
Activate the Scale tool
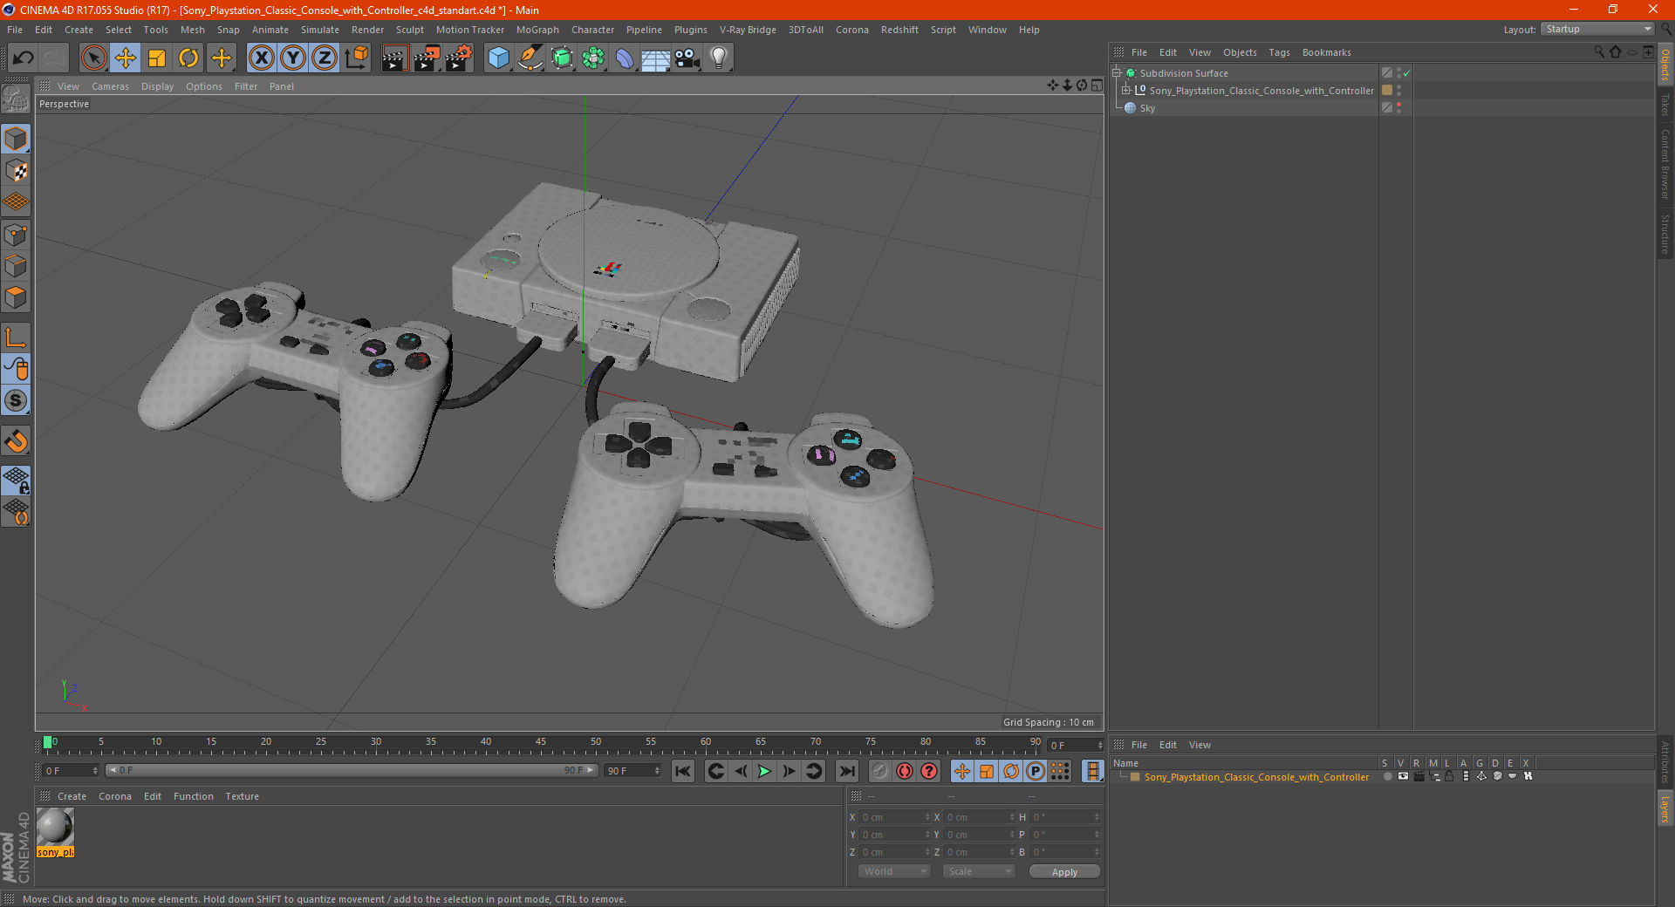157,58
